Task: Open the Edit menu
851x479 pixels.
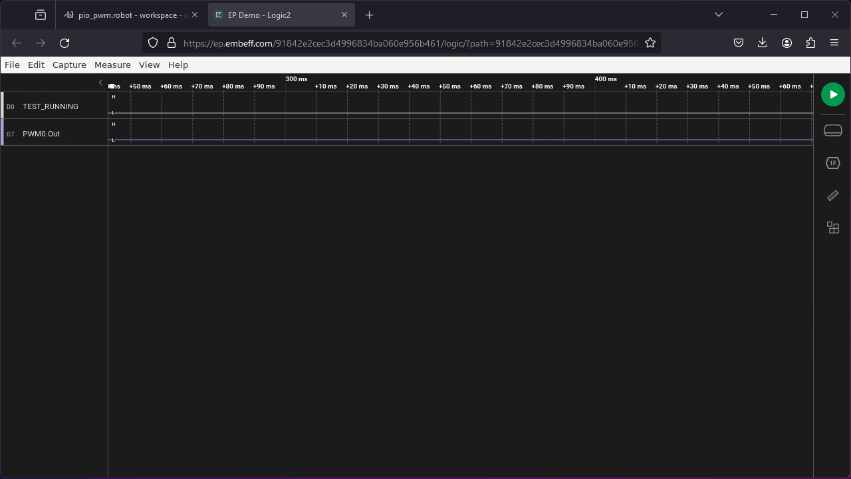Action: click(x=36, y=65)
